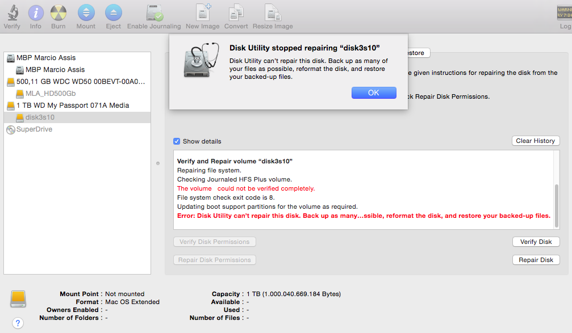
Task: Click the Enable Journaling icon
Action: (x=153, y=11)
